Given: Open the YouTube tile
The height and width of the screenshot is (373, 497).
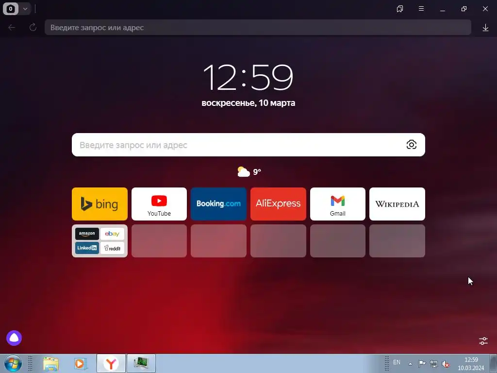Looking at the screenshot, I should 159,204.
